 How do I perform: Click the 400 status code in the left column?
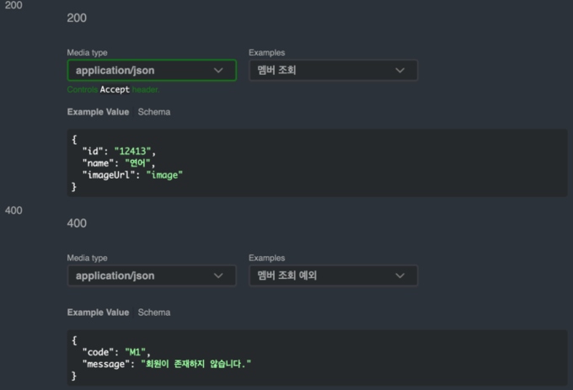coord(13,211)
